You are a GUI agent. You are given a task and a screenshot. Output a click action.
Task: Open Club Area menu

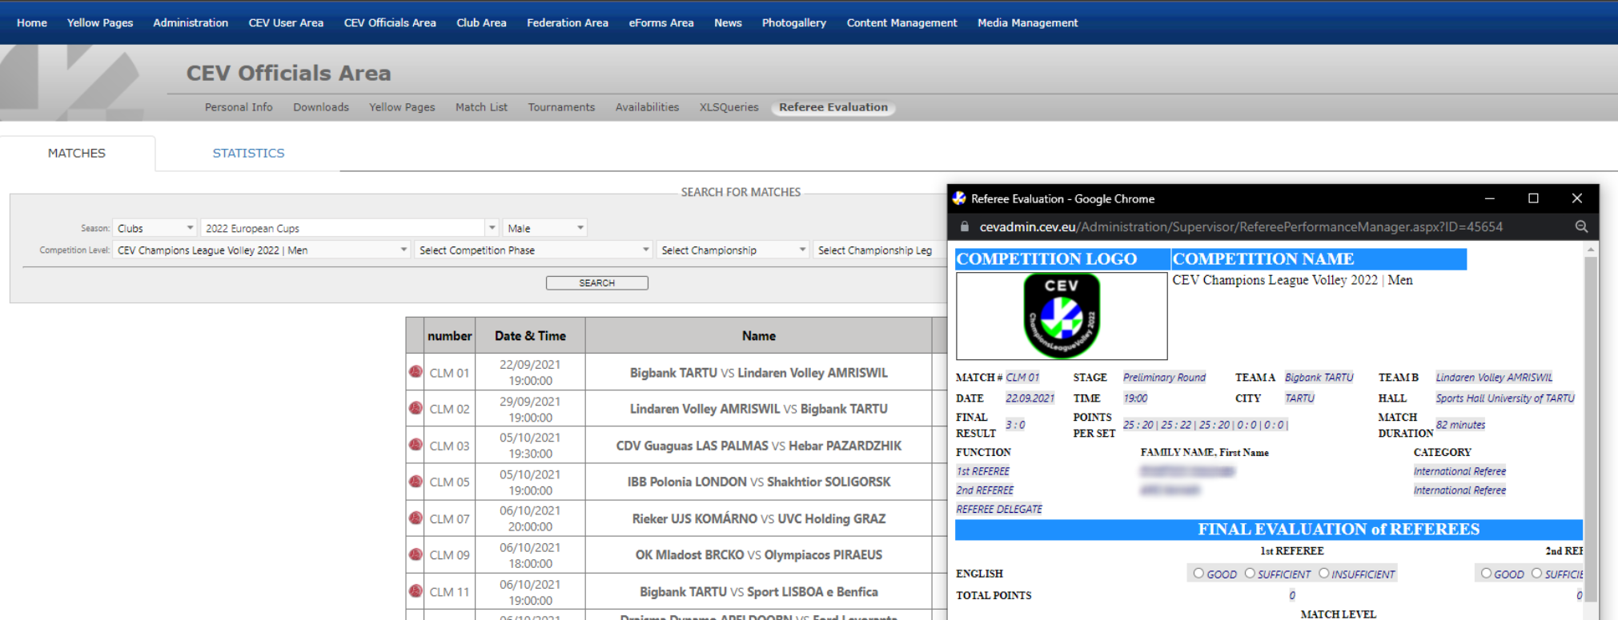481,22
